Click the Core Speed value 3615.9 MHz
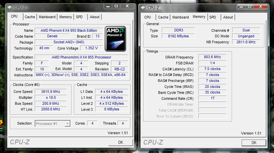The width and height of the screenshot is (274, 153). 51,92
